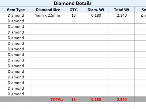Select the empty QTY. cell in the second row
The image size is (146, 109).
pyautogui.click(x=74, y=21)
